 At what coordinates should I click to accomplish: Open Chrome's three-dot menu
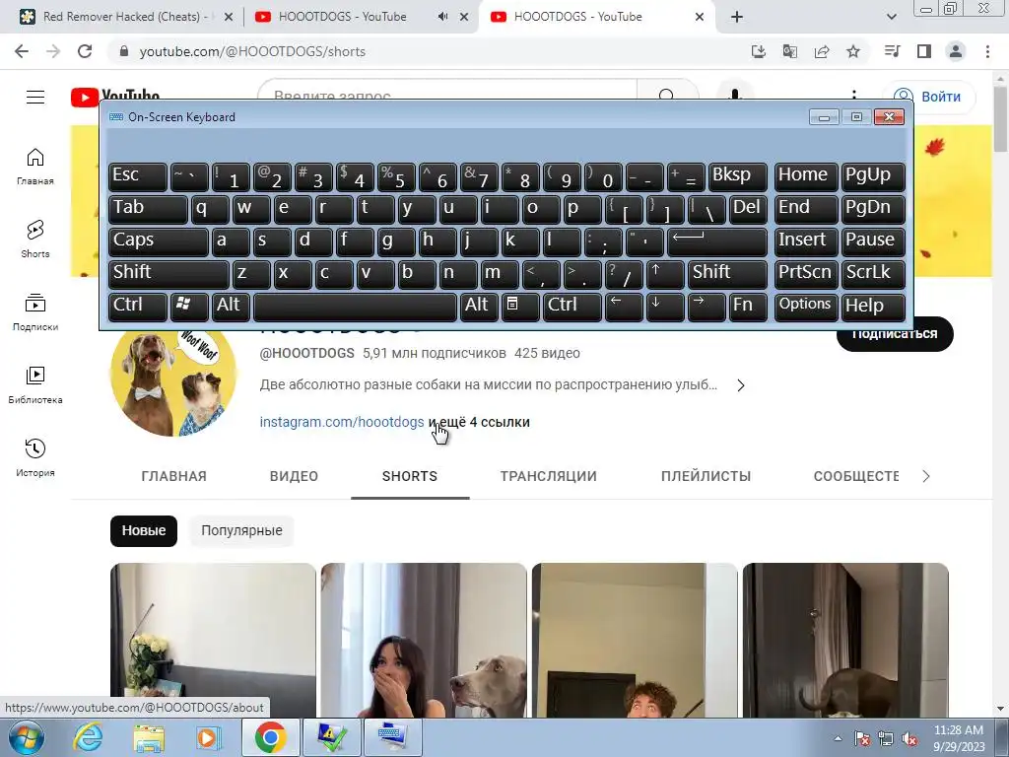pyautogui.click(x=987, y=51)
